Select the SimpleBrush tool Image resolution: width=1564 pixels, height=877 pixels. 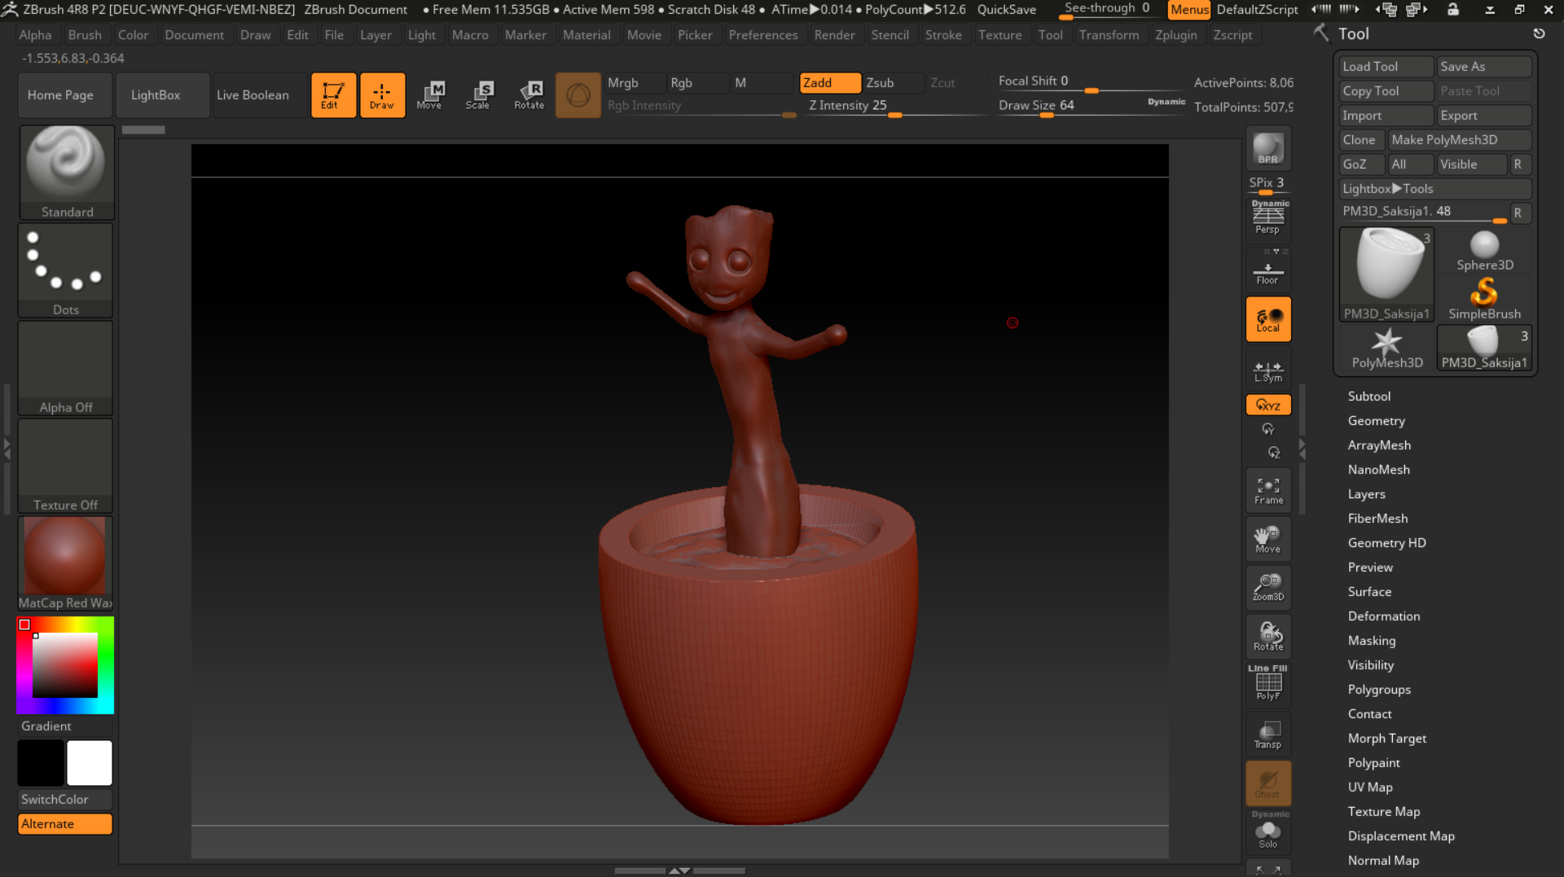1485,299
